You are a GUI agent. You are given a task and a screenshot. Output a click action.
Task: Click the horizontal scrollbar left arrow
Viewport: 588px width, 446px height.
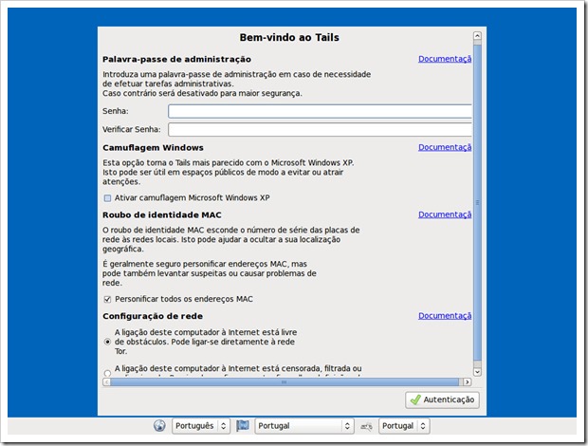click(x=106, y=381)
